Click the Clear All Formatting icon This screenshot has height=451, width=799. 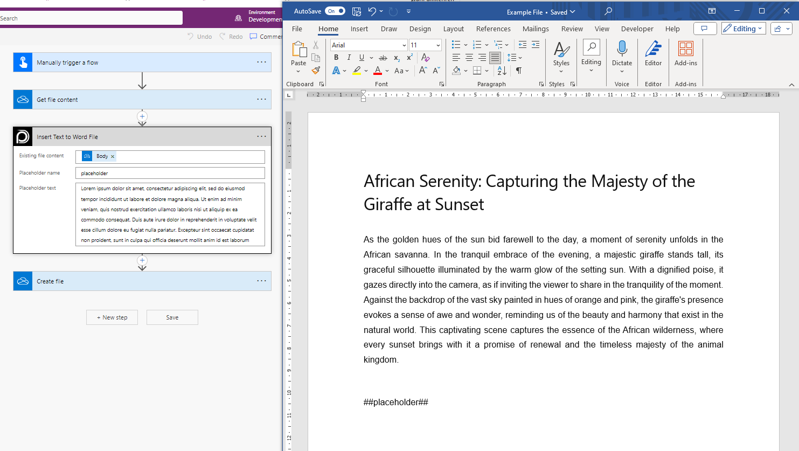coord(425,58)
